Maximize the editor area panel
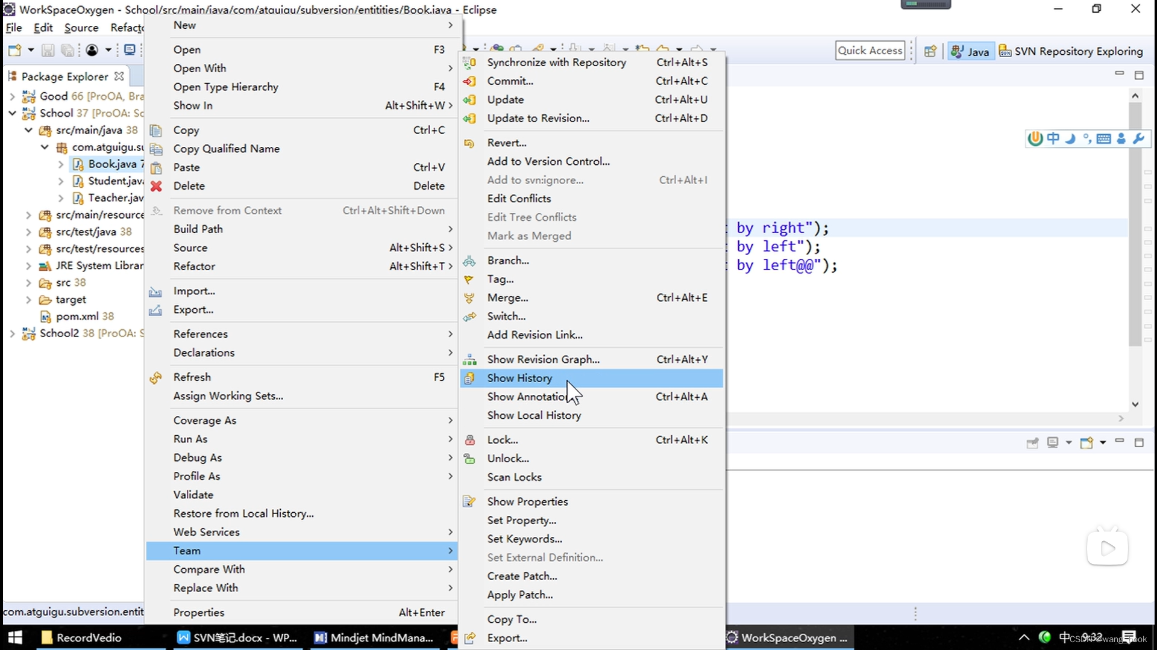Viewport: 1157px width, 650px height. [x=1139, y=75]
